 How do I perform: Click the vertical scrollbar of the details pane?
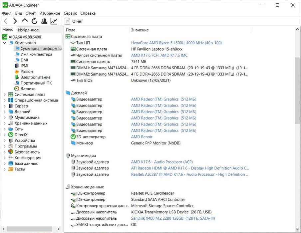(297, 90)
